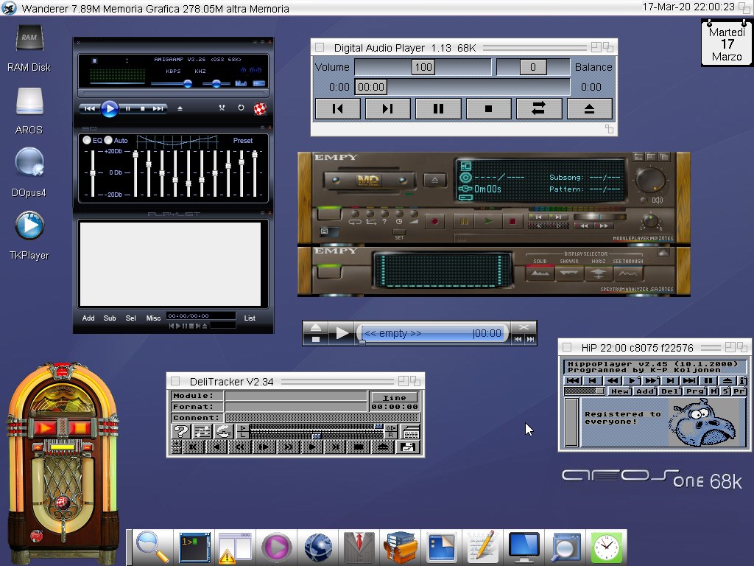Click the New button in HippoPlayer
Image resolution: width=754 pixels, height=566 pixels.
click(x=620, y=391)
